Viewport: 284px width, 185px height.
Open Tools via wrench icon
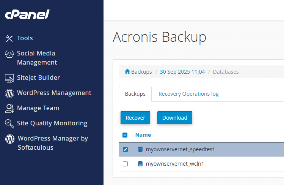pyautogui.click(x=9, y=38)
